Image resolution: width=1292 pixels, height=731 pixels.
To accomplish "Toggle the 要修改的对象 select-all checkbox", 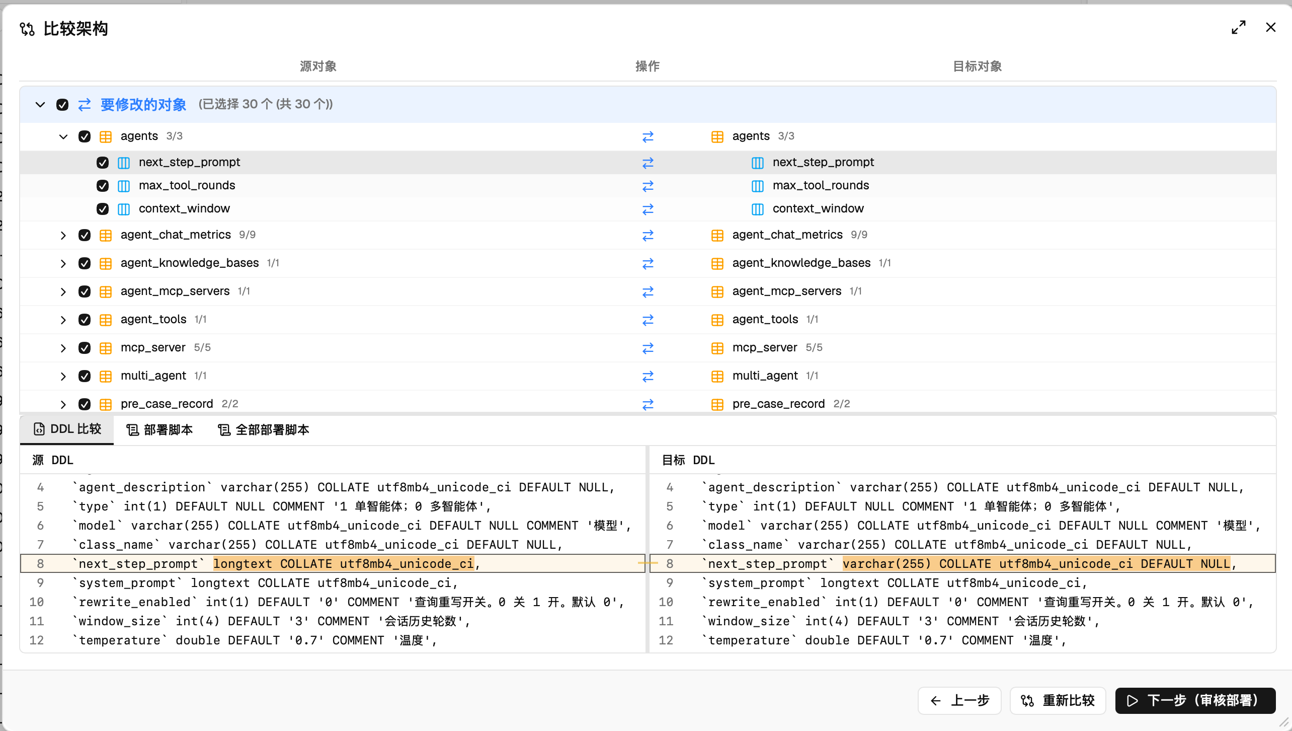I will click(x=62, y=105).
